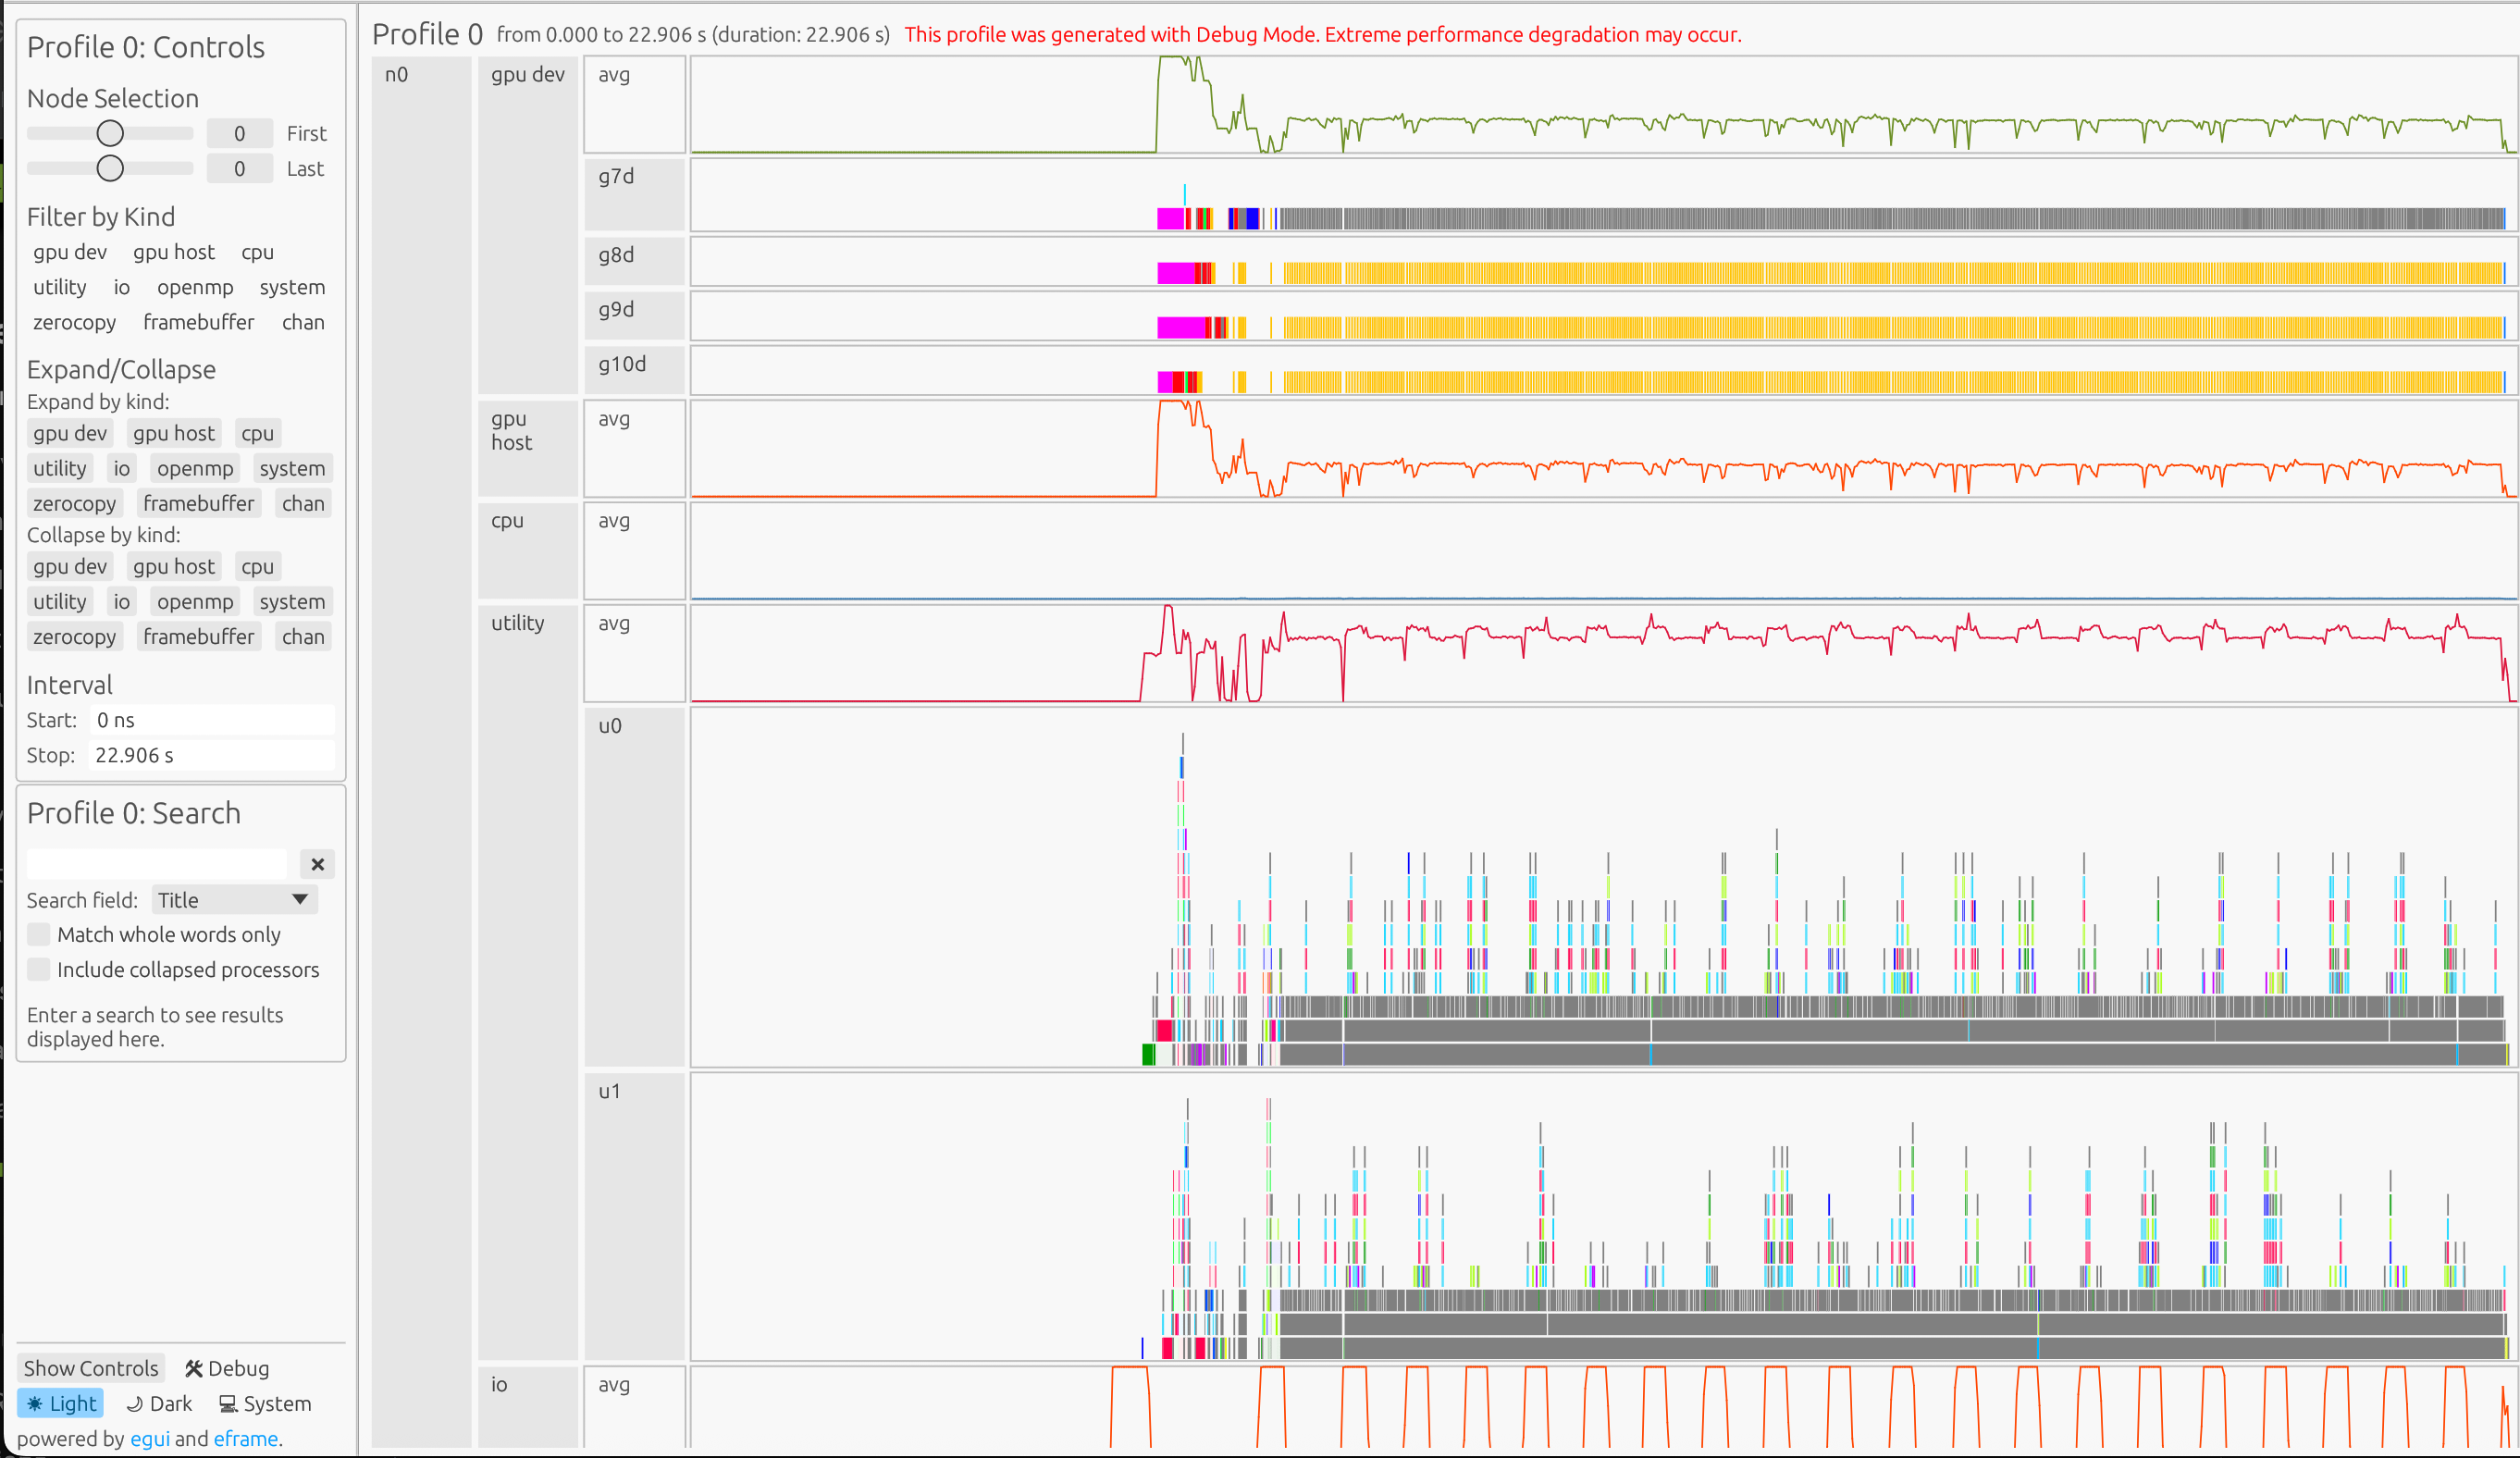Adjust the First node slider
The image size is (2520, 1458).
[110, 133]
